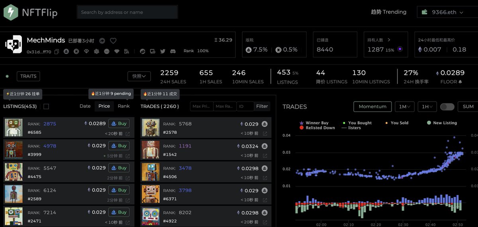Buy listing #6585 at 0.0289

pos(119,123)
